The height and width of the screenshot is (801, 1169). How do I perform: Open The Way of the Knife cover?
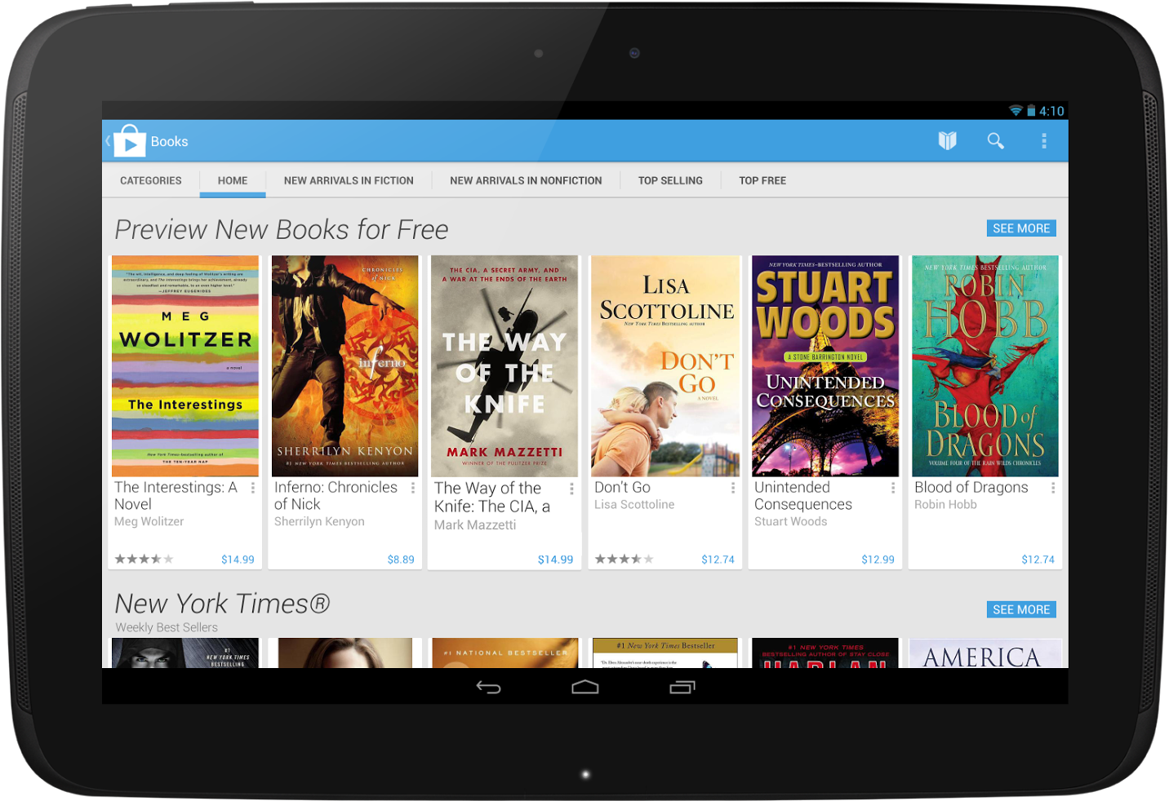tap(504, 366)
